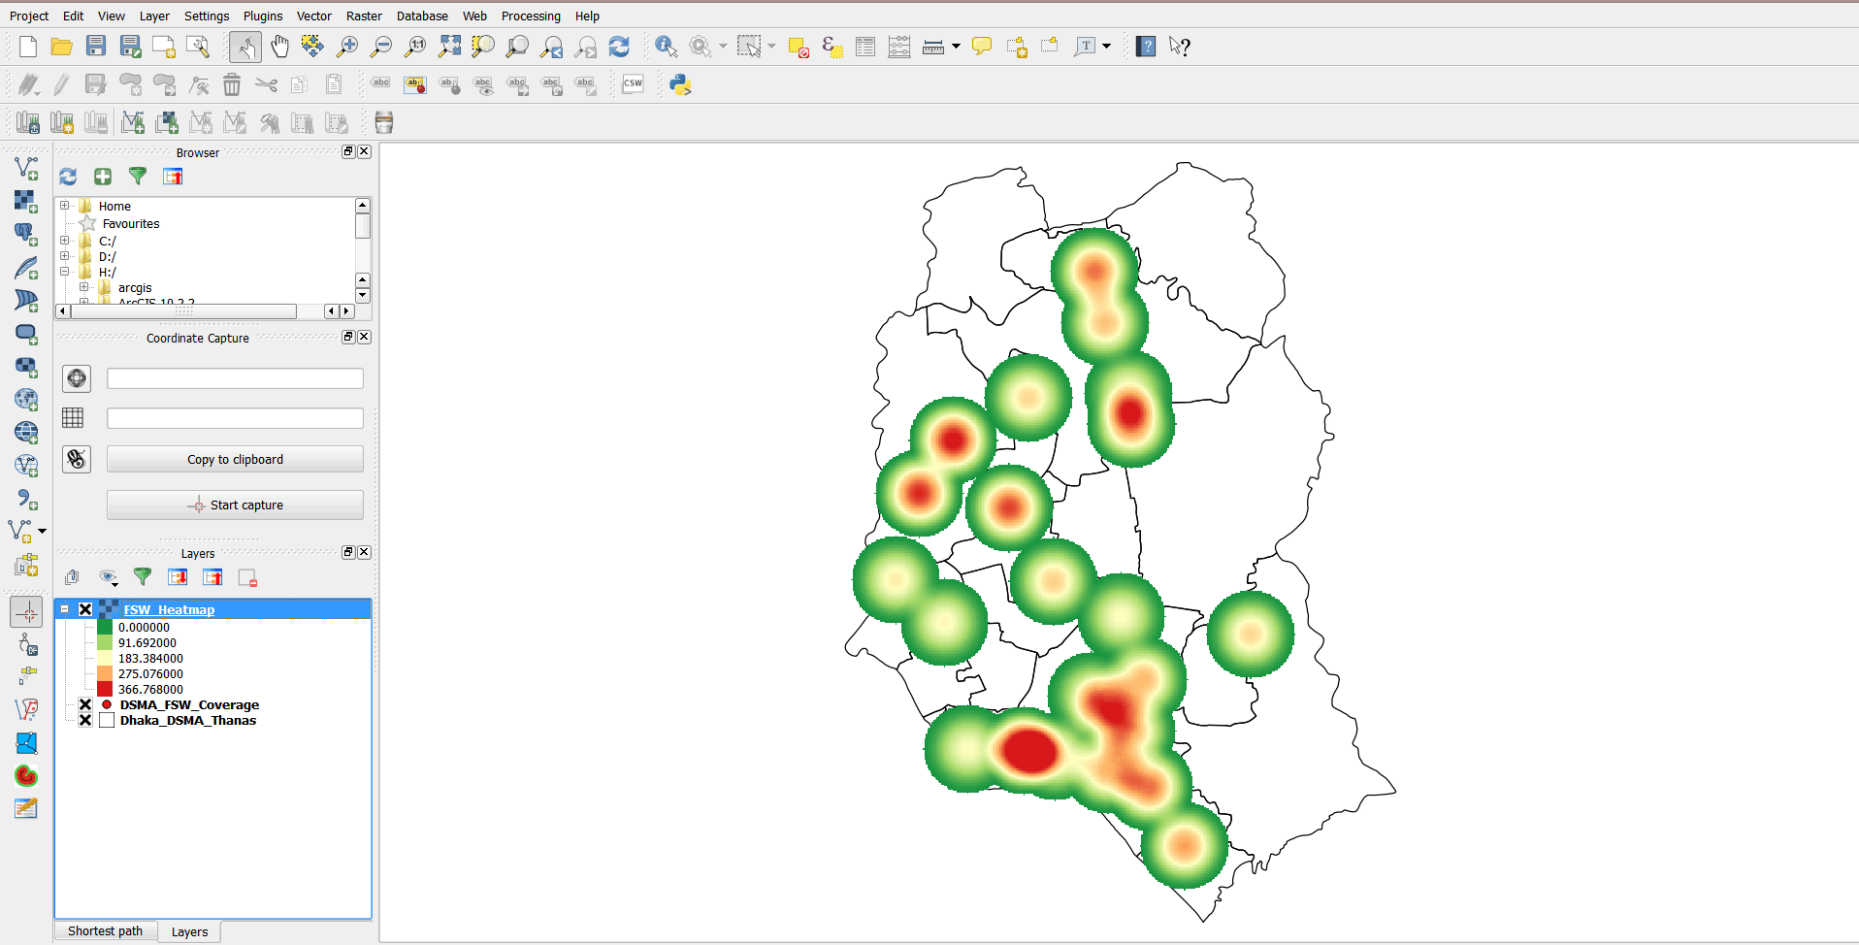Click the Start capture button
This screenshot has height=945, width=1859.
tap(235, 505)
